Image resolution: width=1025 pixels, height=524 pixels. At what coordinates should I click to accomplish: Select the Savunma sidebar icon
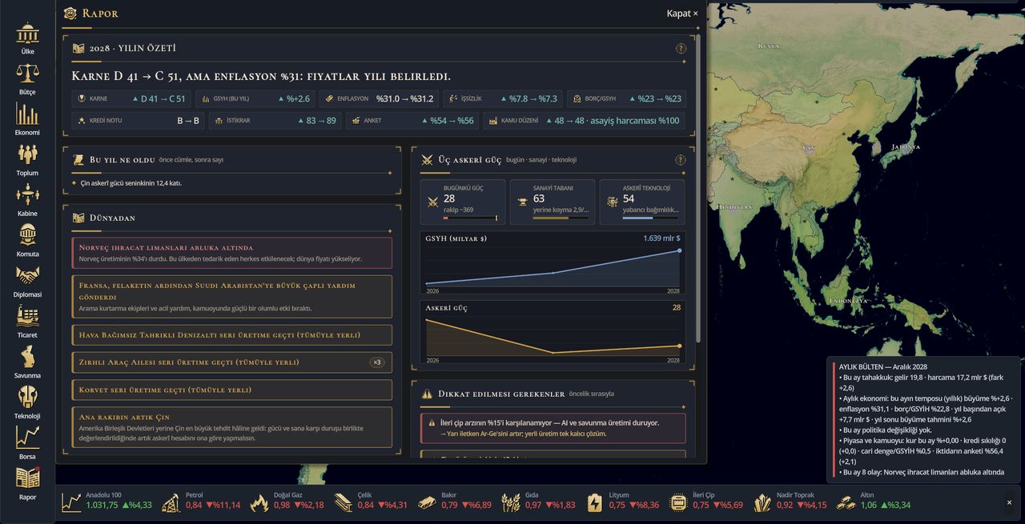[27, 362]
